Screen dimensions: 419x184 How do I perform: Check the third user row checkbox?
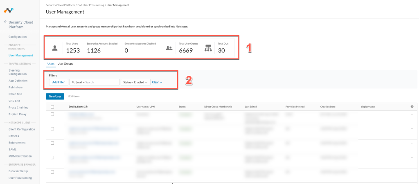coord(52,143)
